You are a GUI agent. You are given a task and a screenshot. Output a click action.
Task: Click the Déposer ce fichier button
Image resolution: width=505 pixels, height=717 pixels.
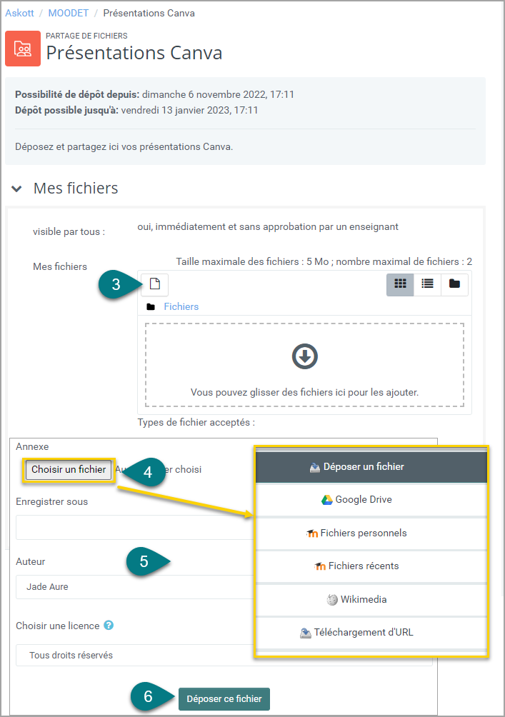point(224,698)
